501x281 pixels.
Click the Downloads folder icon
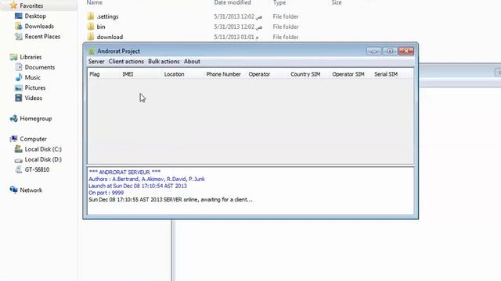(x=19, y=26)
